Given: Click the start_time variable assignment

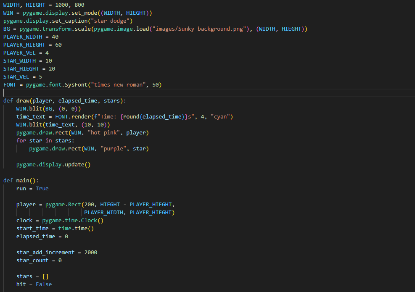Looking at the screenshot, I should (32, 229).
